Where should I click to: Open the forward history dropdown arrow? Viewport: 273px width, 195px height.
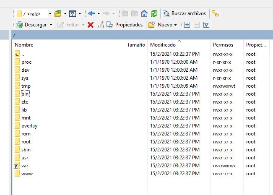[x=113, y=13]
